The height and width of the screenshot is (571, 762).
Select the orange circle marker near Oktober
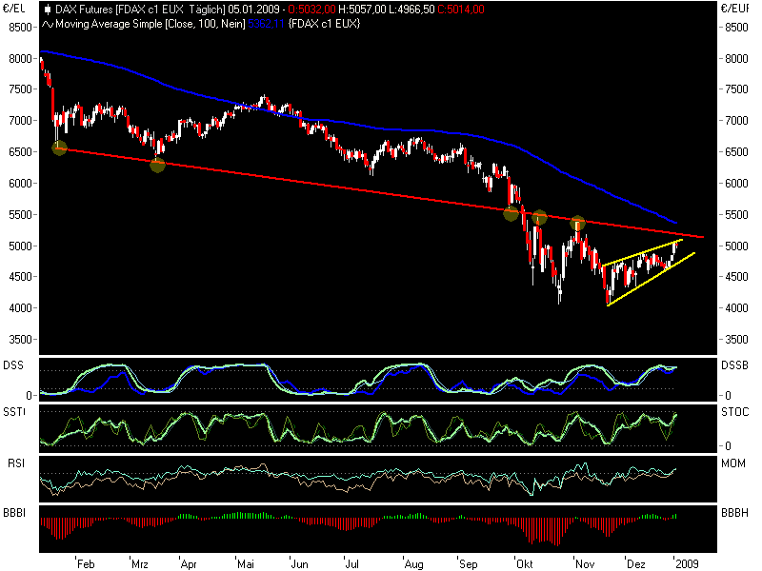[512, 214]
